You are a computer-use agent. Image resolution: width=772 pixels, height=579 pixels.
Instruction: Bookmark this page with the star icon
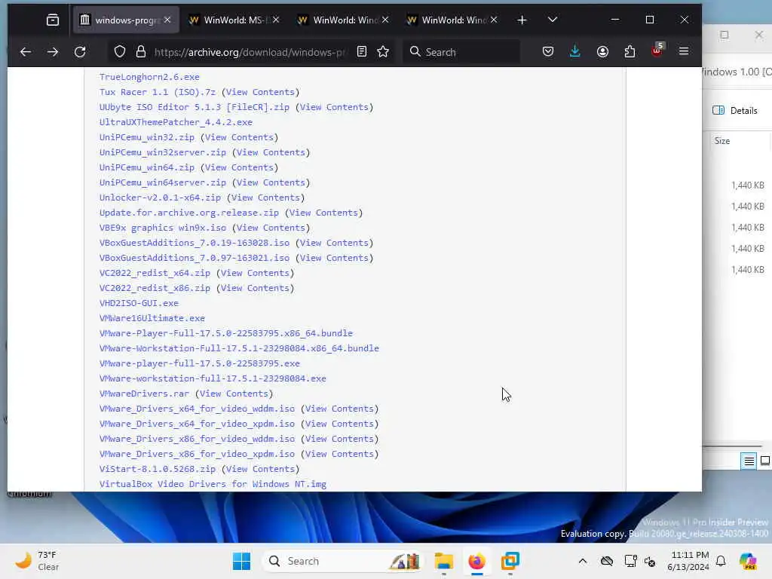coord(383,52)
